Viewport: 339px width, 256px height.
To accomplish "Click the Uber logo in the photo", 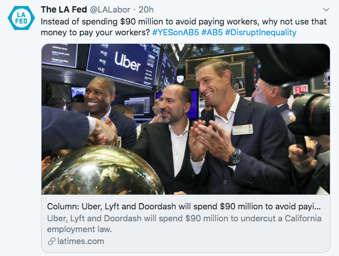I will tap(127, 61).
